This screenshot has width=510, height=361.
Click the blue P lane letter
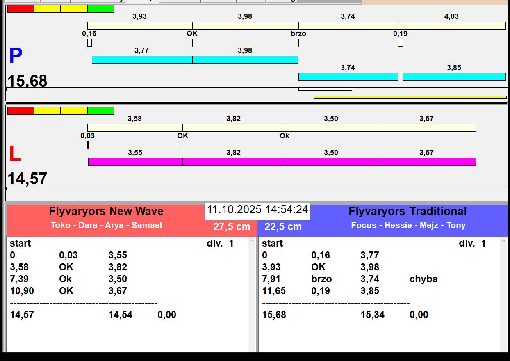click(x=16, y=56)
